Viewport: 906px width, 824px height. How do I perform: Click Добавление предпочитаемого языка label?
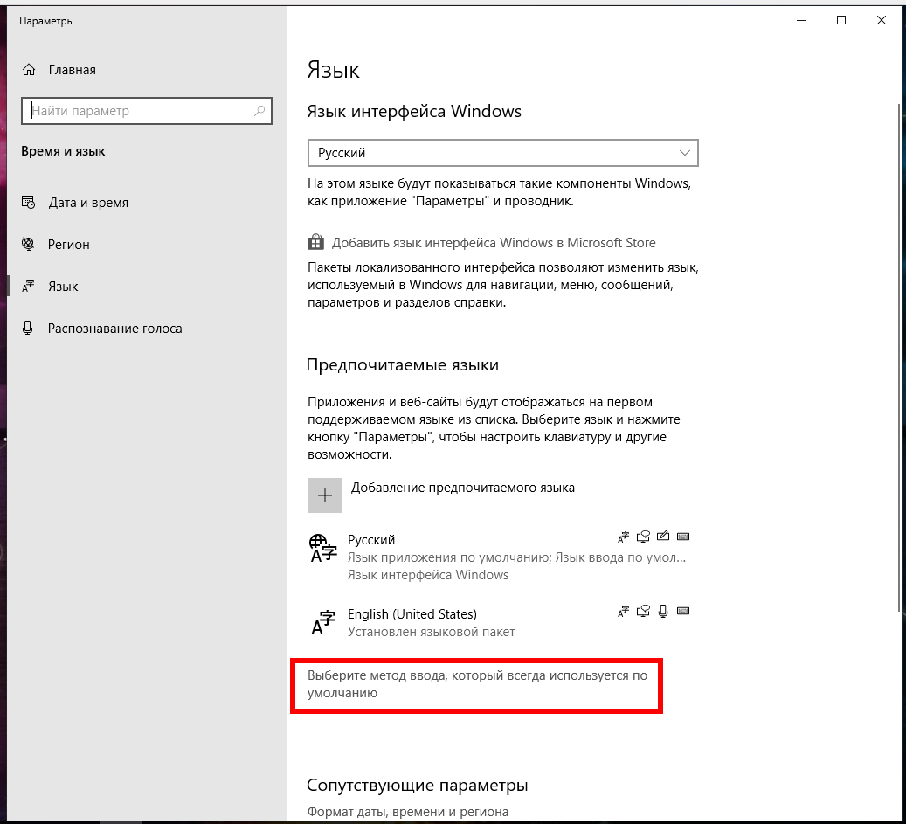463,488
